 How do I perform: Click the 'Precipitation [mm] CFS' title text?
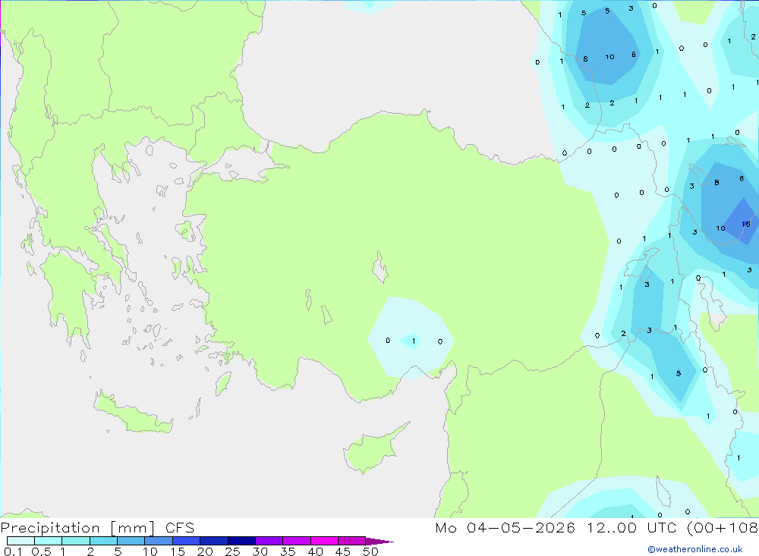tap(97, 528)
